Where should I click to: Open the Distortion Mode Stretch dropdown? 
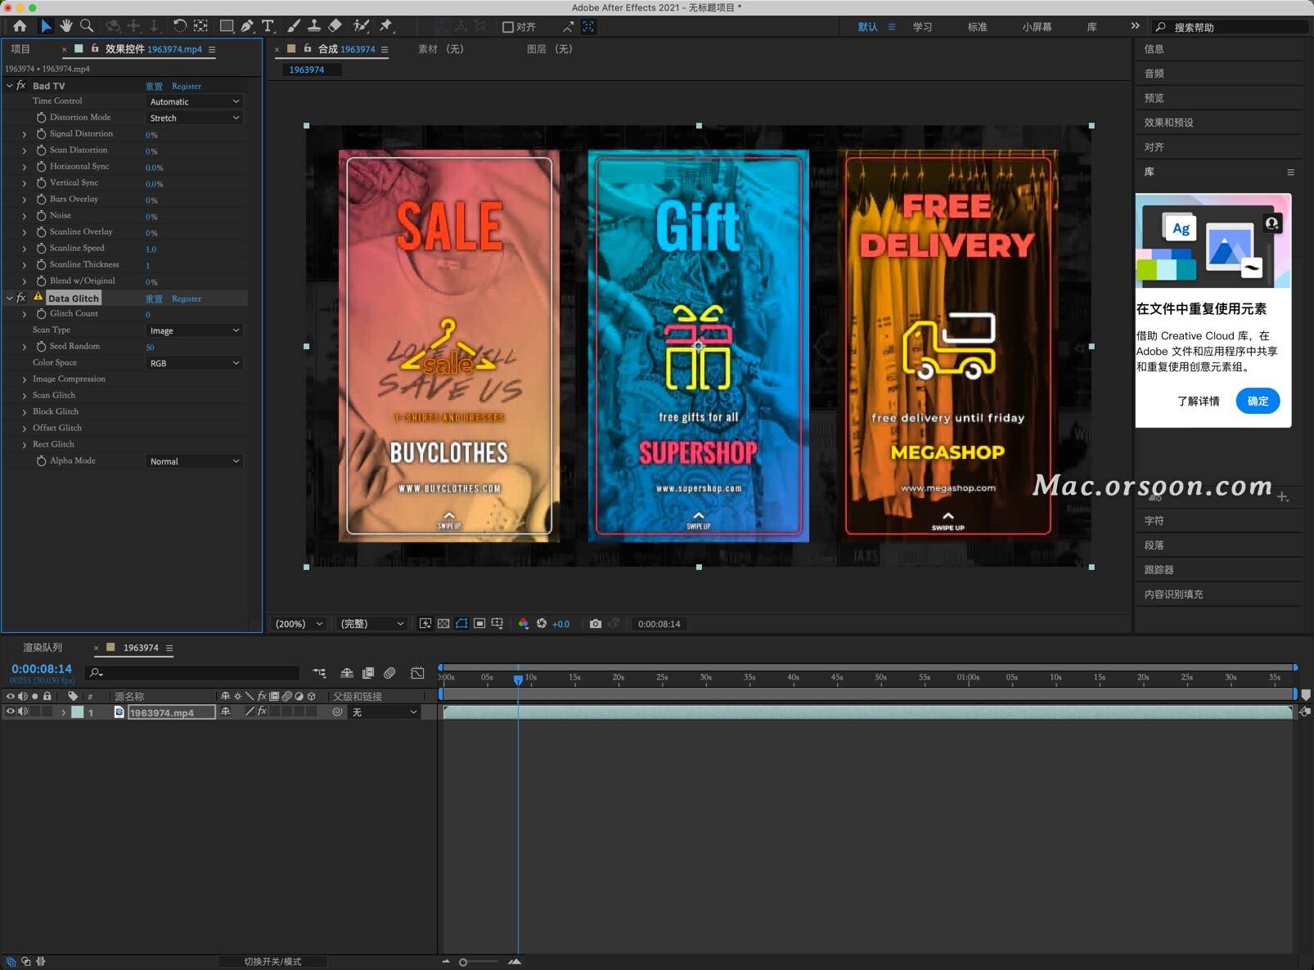coord(195,118)
